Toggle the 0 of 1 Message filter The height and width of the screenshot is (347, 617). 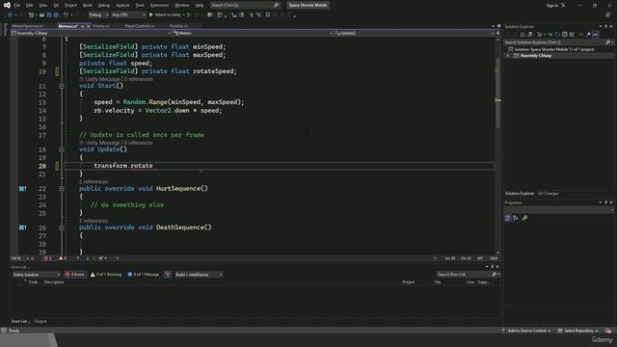coord(144,275)
